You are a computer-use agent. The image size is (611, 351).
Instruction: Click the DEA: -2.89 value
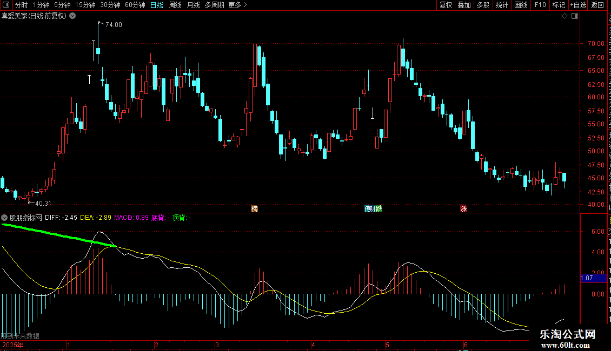point(96,218)
